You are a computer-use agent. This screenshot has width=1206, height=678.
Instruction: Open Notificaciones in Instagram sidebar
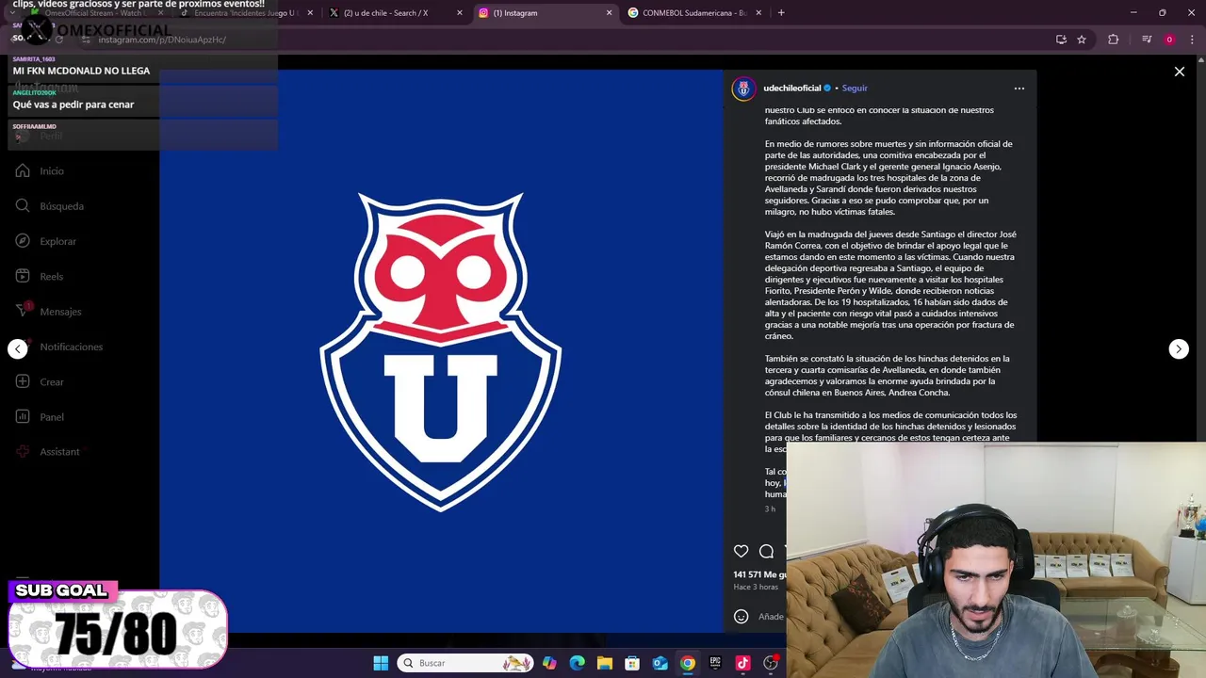(71, 347)
